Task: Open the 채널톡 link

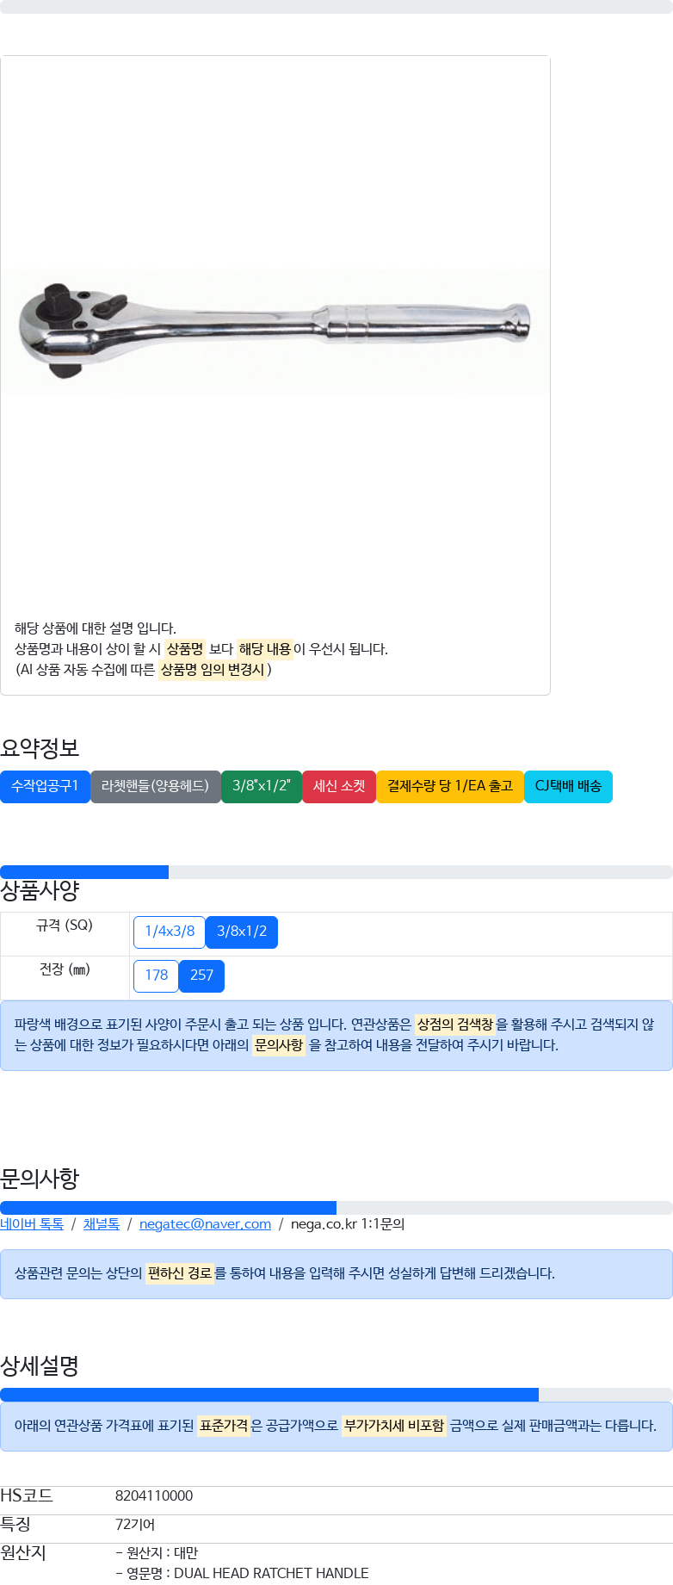Action: 102,1224
